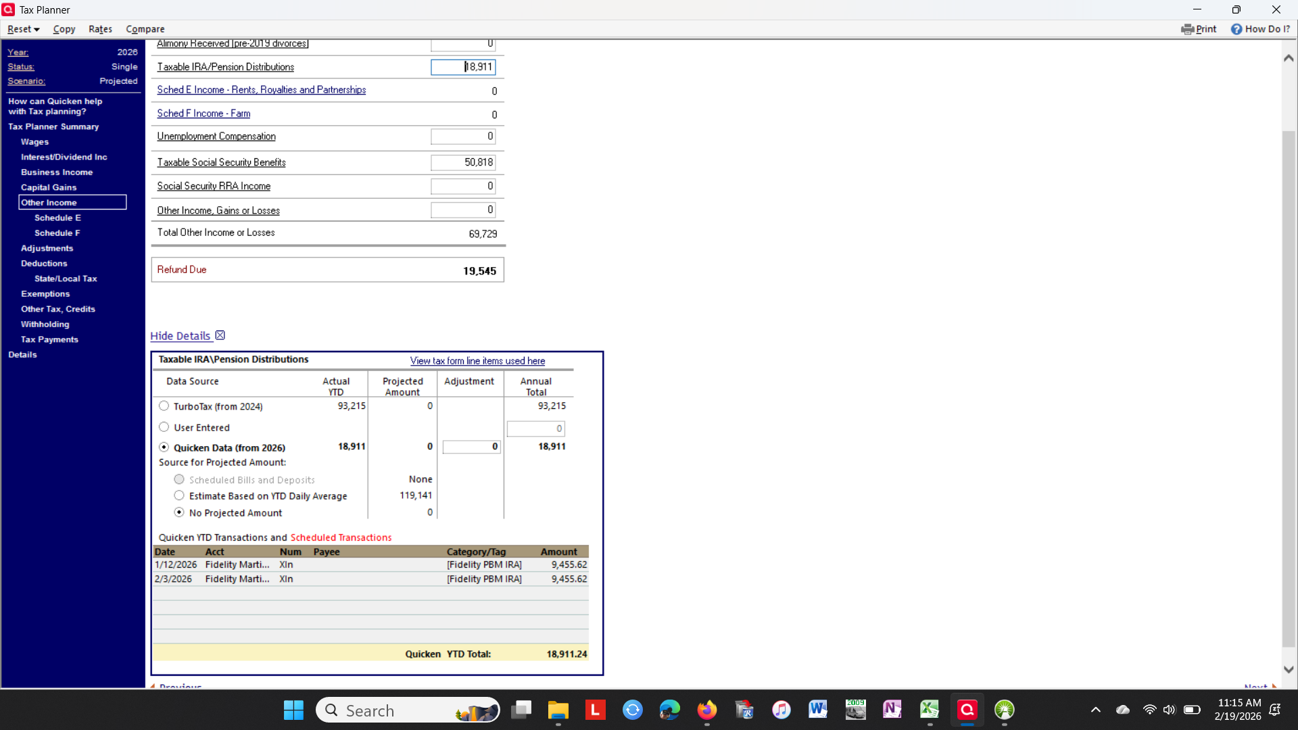Choose Estimate Based on YTD Daily Average
This screenshot has width=1298, height=730.
tap(179, 495)
